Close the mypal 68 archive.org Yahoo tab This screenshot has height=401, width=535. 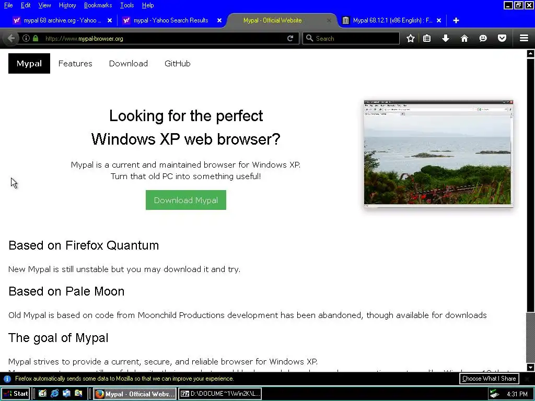click(x=110, y=20)
